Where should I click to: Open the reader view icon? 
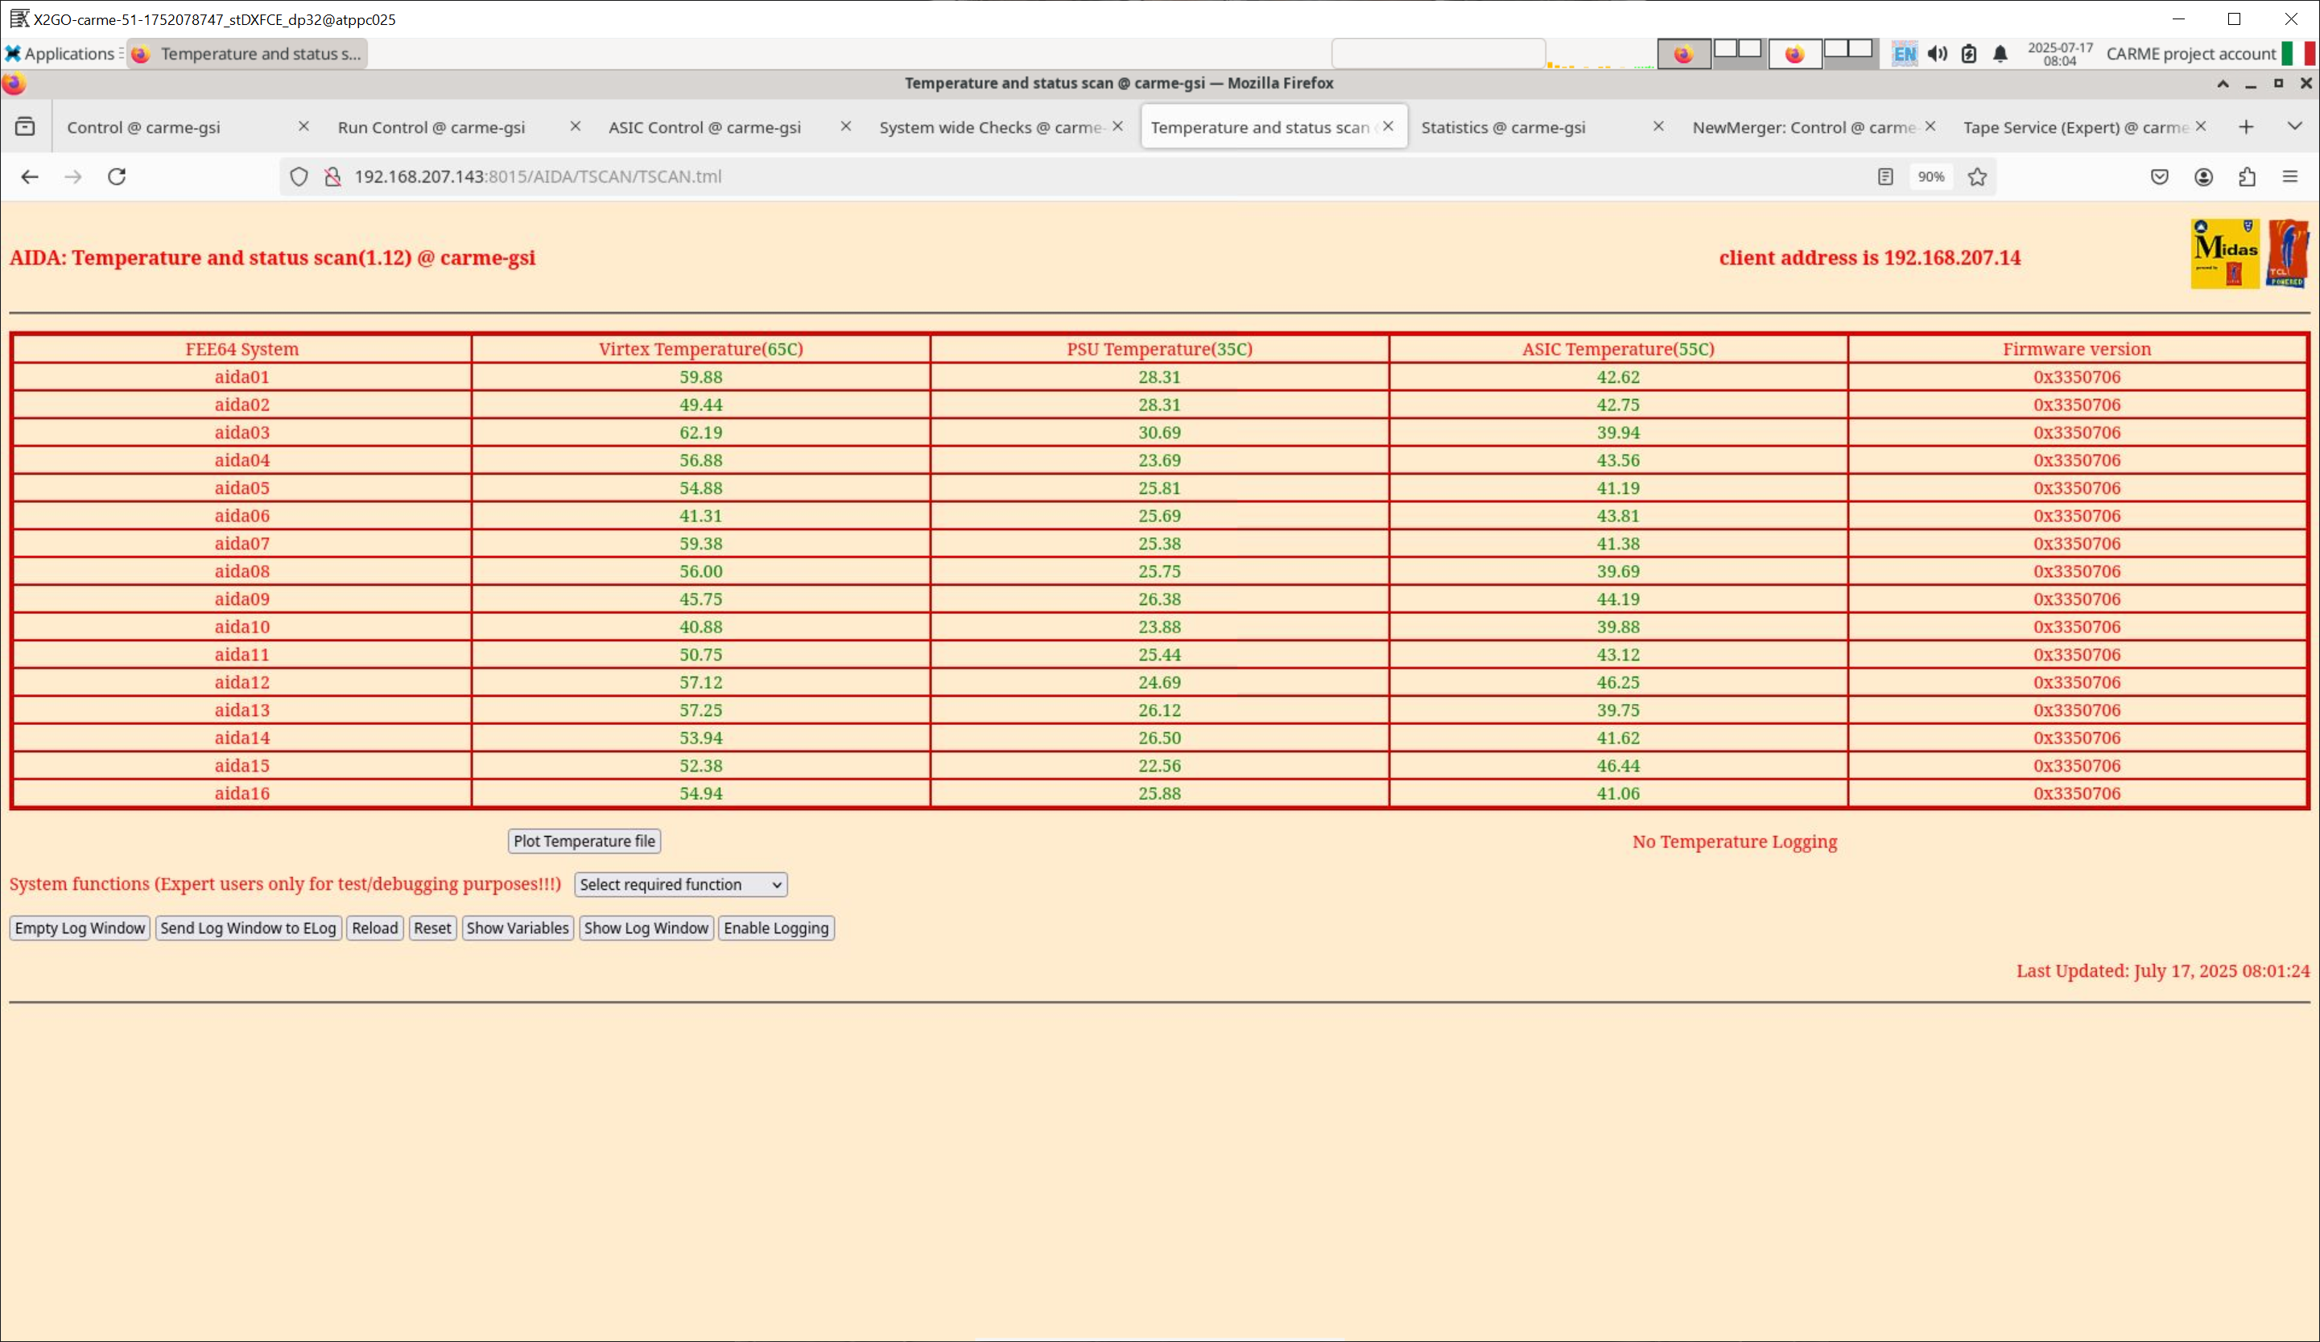1884,177
